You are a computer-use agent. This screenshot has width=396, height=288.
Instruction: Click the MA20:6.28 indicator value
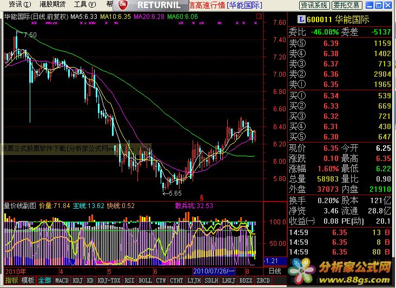[149, 17]
